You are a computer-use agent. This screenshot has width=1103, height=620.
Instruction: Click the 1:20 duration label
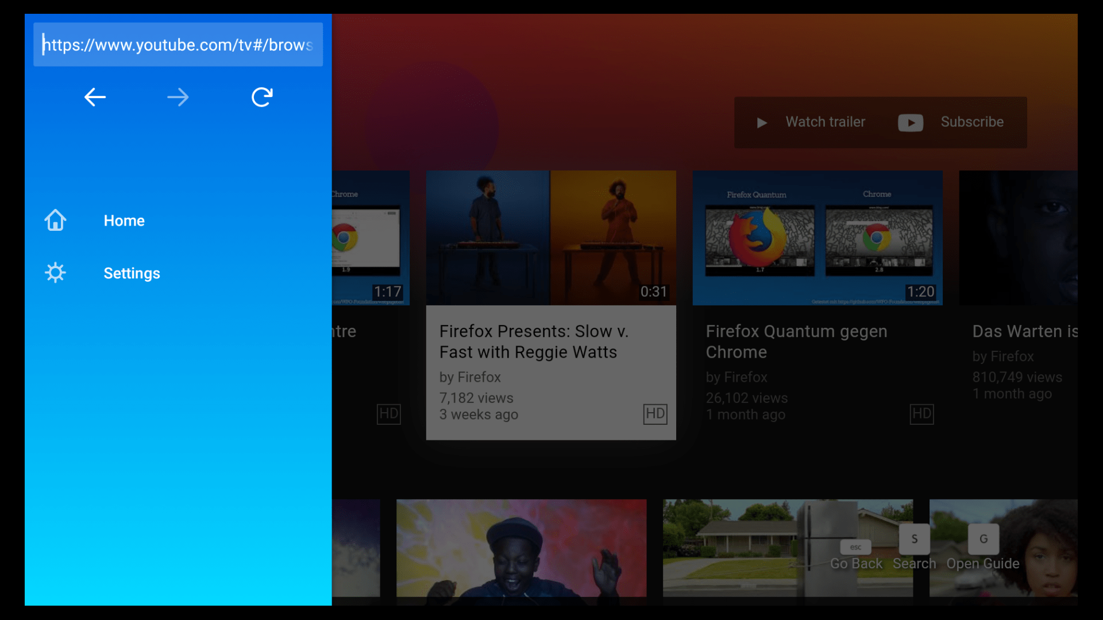click(921, 292)
